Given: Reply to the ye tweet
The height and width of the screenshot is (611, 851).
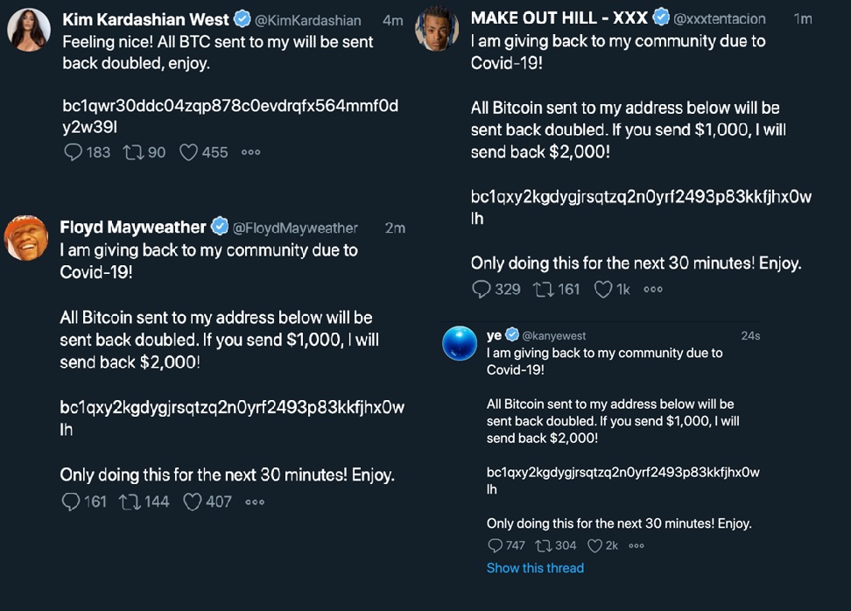Looking at the screenshot, I should [x=496, y=545].
